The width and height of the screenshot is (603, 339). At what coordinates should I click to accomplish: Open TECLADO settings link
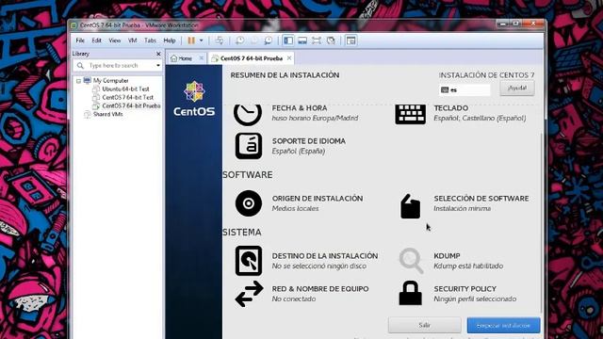click(450, 108)
